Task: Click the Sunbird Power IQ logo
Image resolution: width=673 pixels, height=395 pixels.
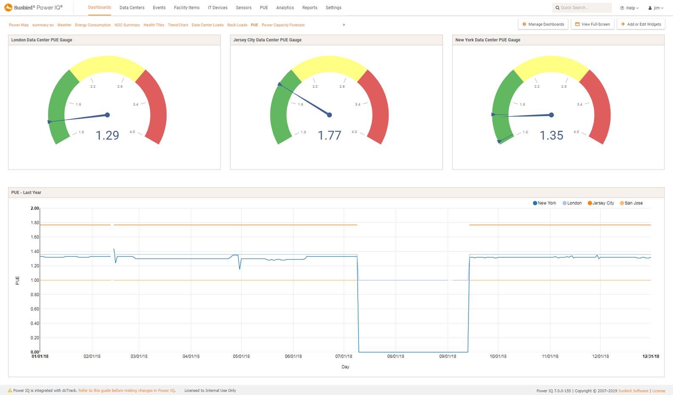Action: coord(33,8)
